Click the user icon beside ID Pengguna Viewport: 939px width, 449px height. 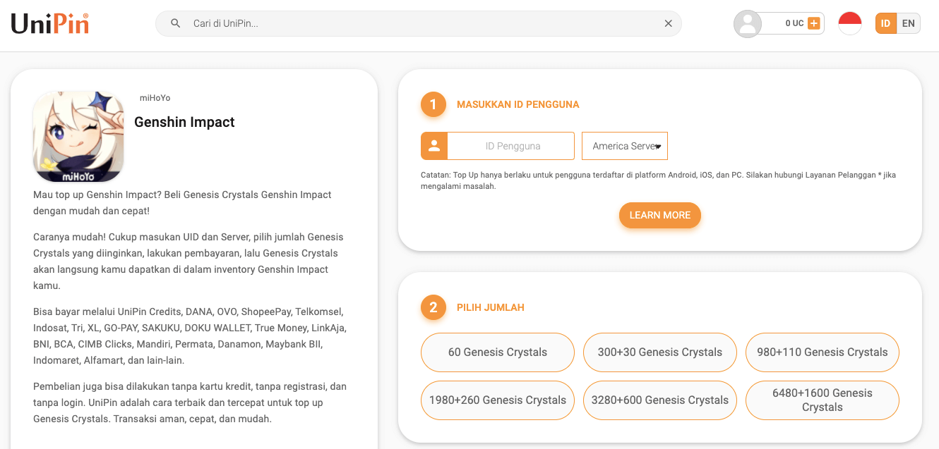(x=434, y=146)
